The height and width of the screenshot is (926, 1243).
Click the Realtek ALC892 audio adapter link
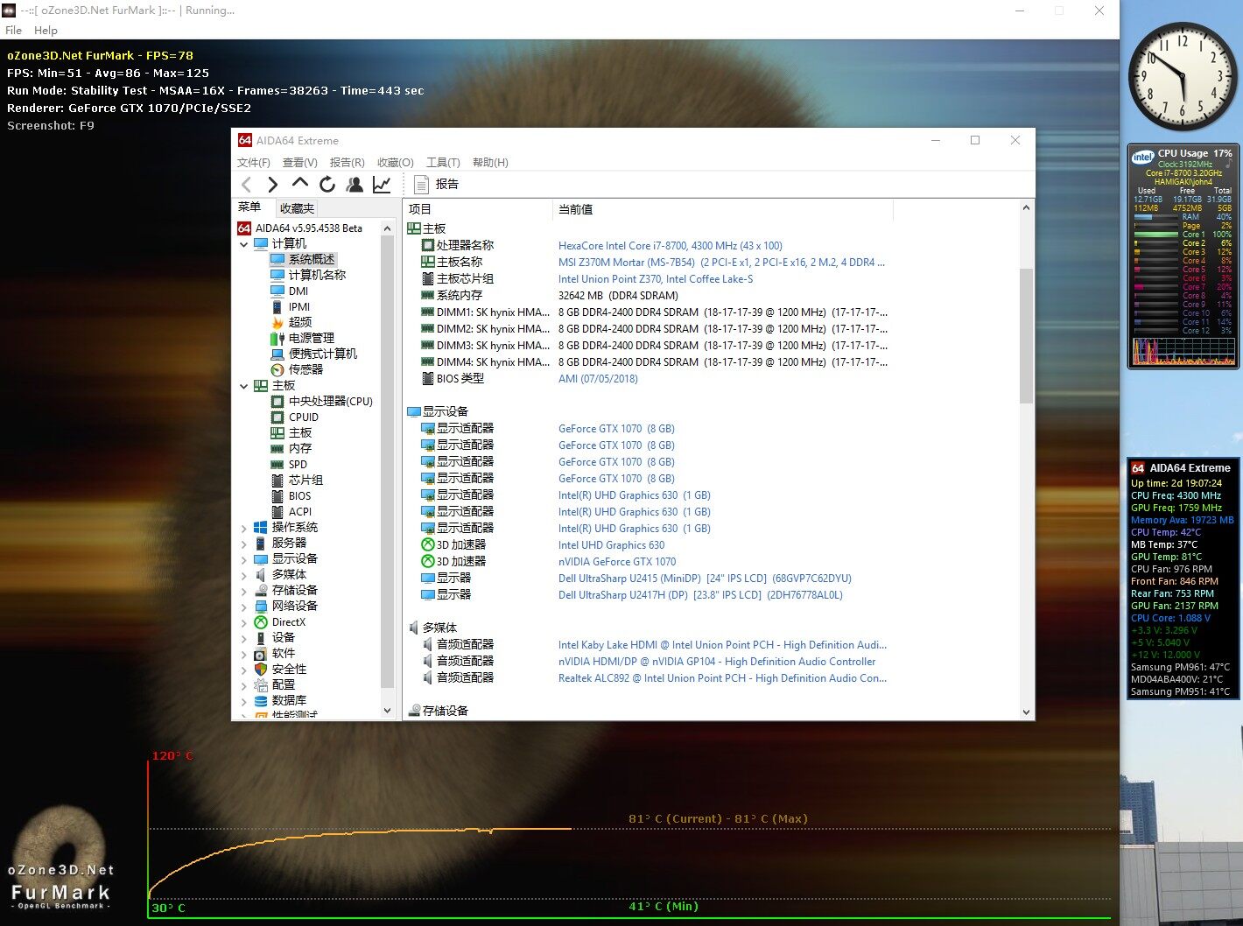click(x=722, y=678)
